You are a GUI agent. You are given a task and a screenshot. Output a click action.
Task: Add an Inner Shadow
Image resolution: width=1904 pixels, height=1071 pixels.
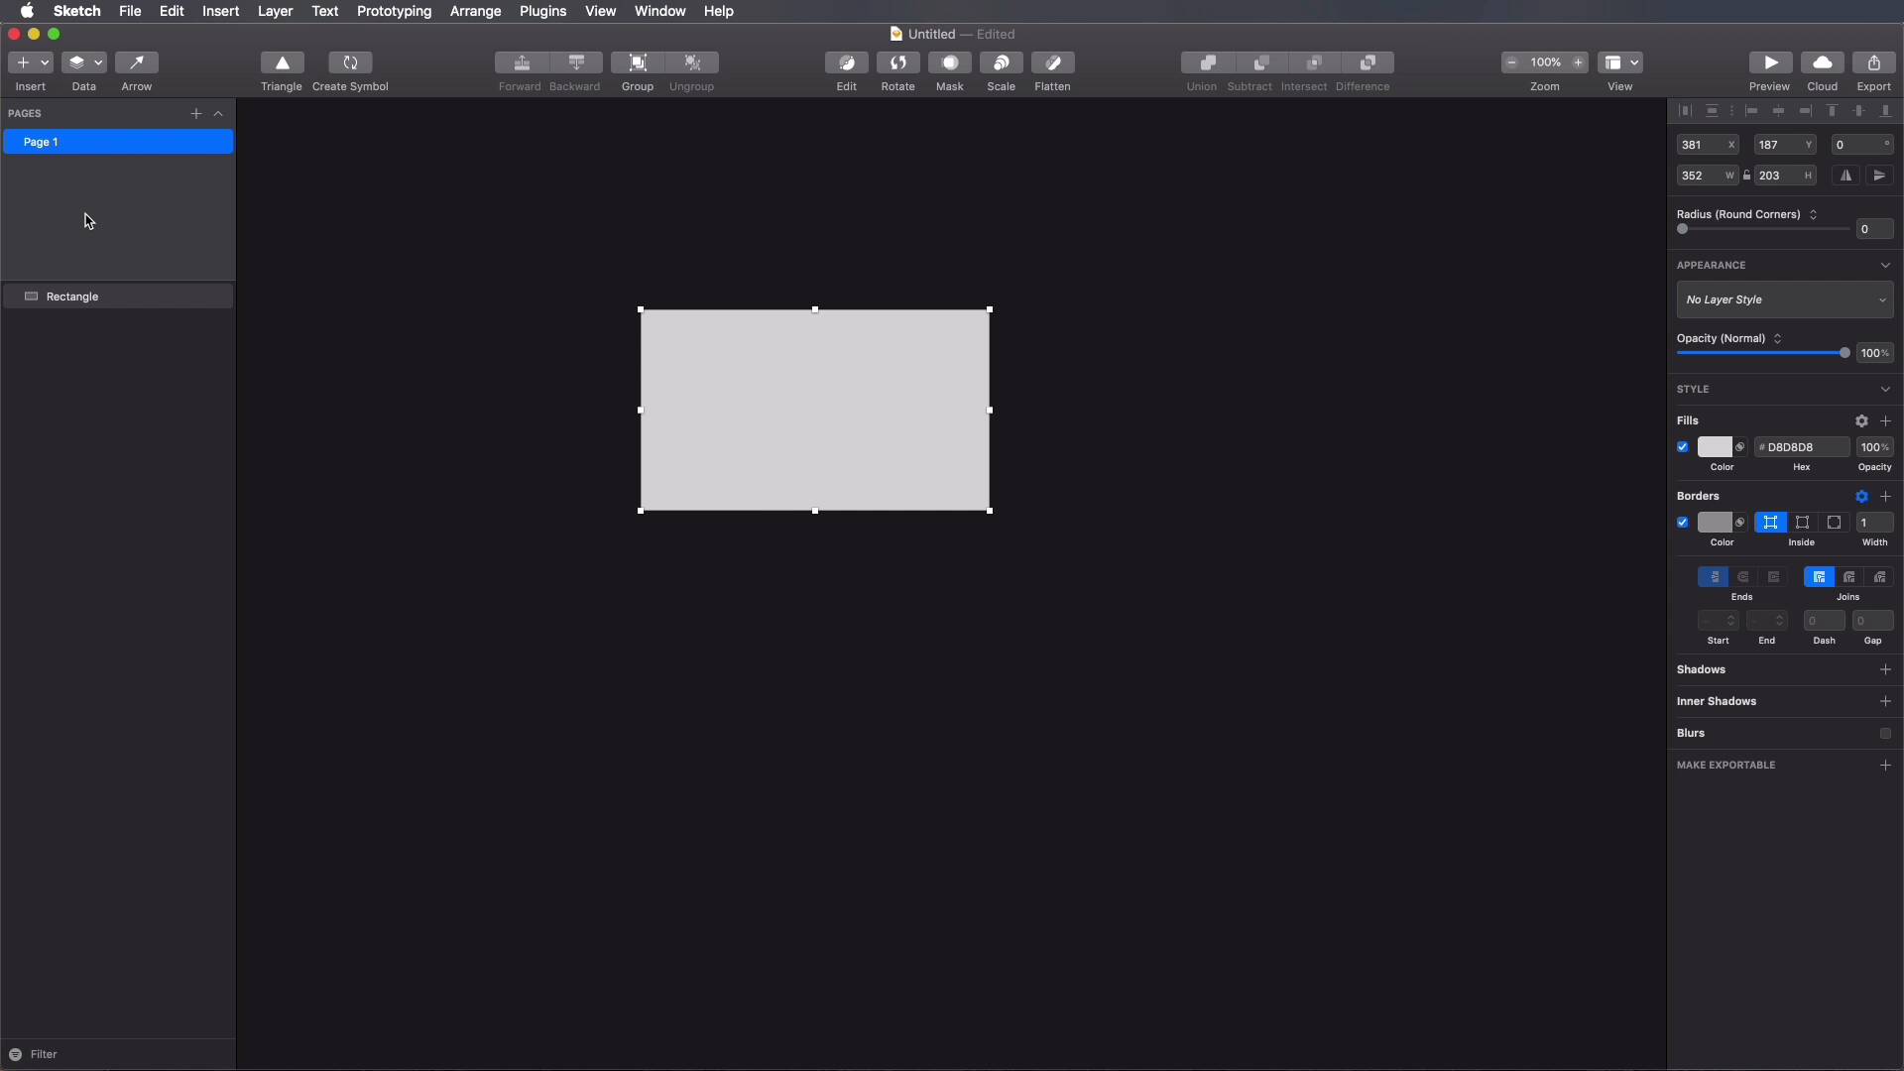(1885, 702)
